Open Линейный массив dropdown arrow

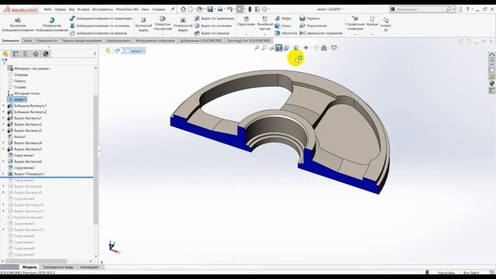click(265, 34)
